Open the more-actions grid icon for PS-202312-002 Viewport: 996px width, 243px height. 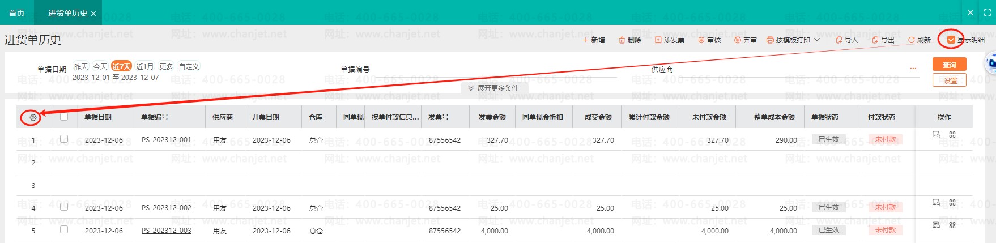pos(952,202)
